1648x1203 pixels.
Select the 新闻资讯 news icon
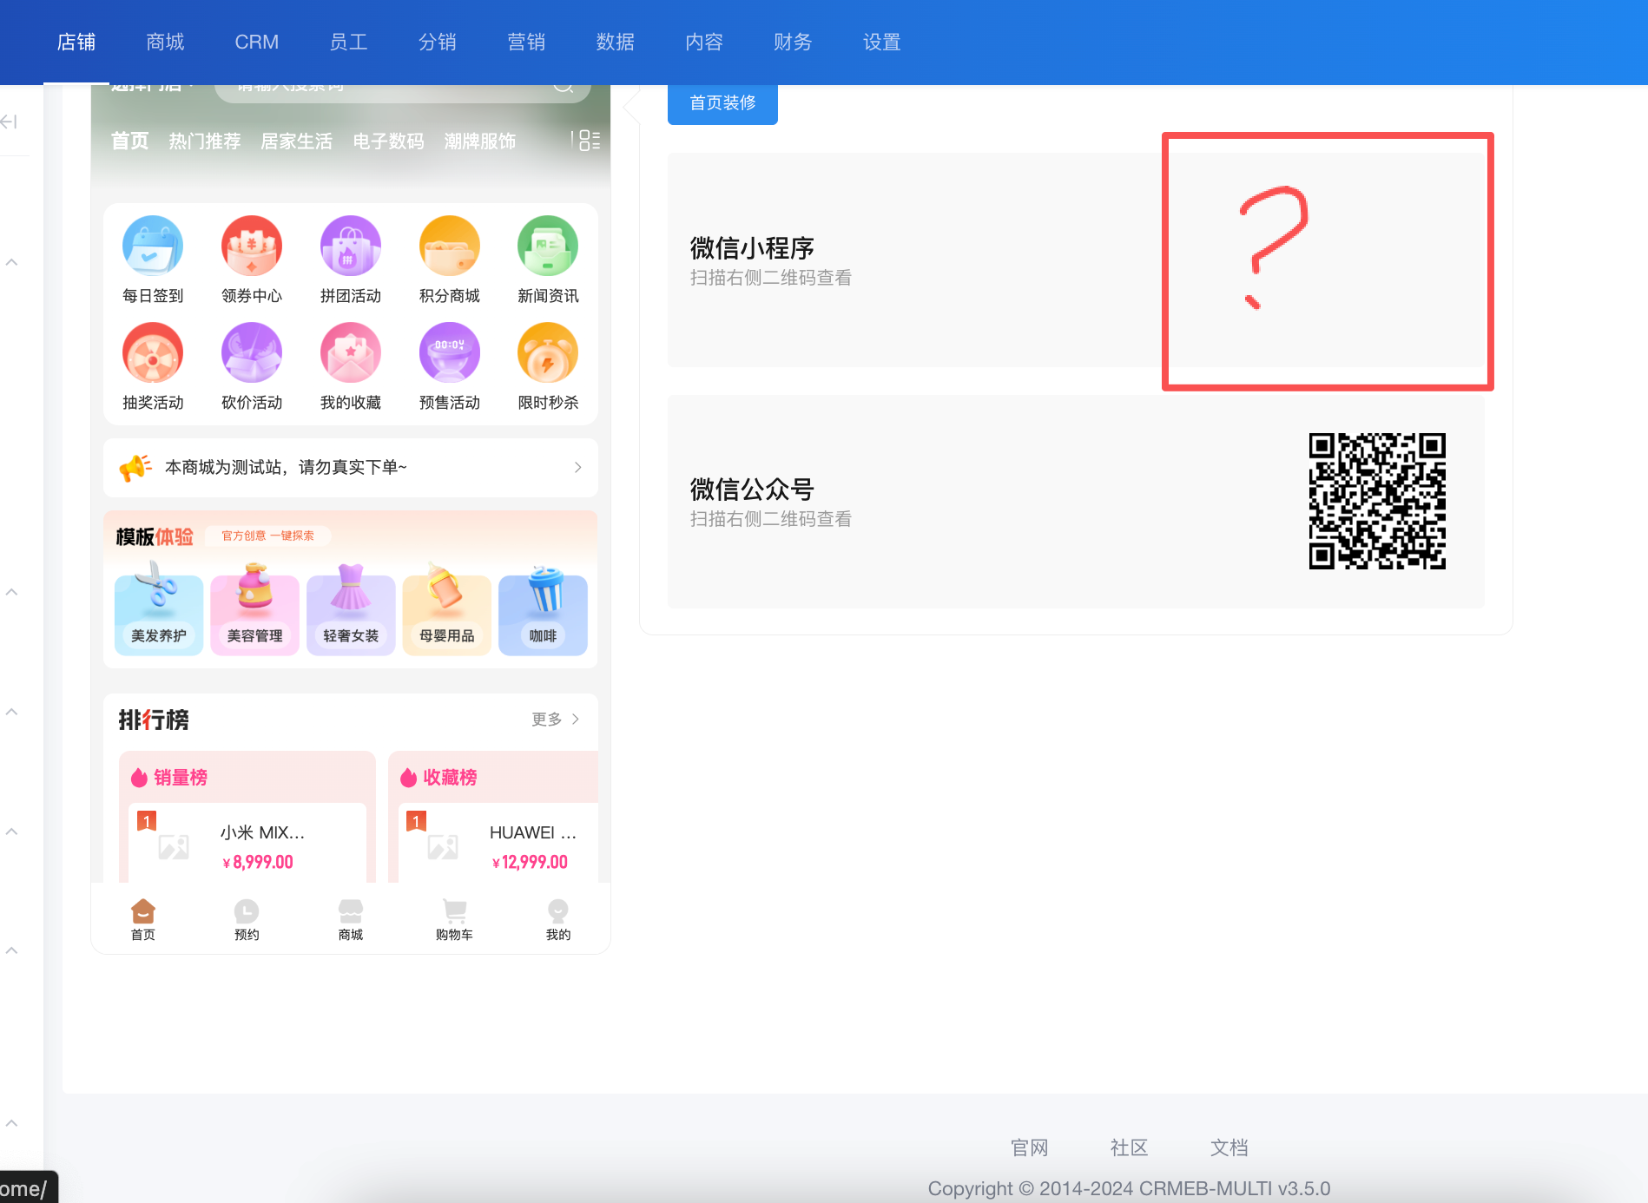coord(548,247)
